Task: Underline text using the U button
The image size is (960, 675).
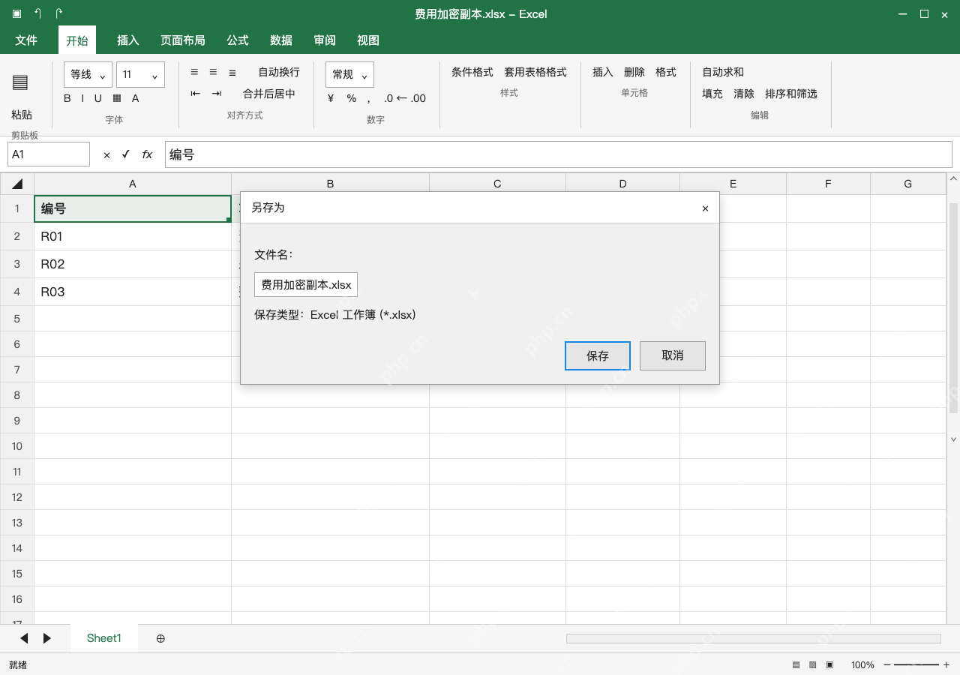Action: tap(98, 98)
